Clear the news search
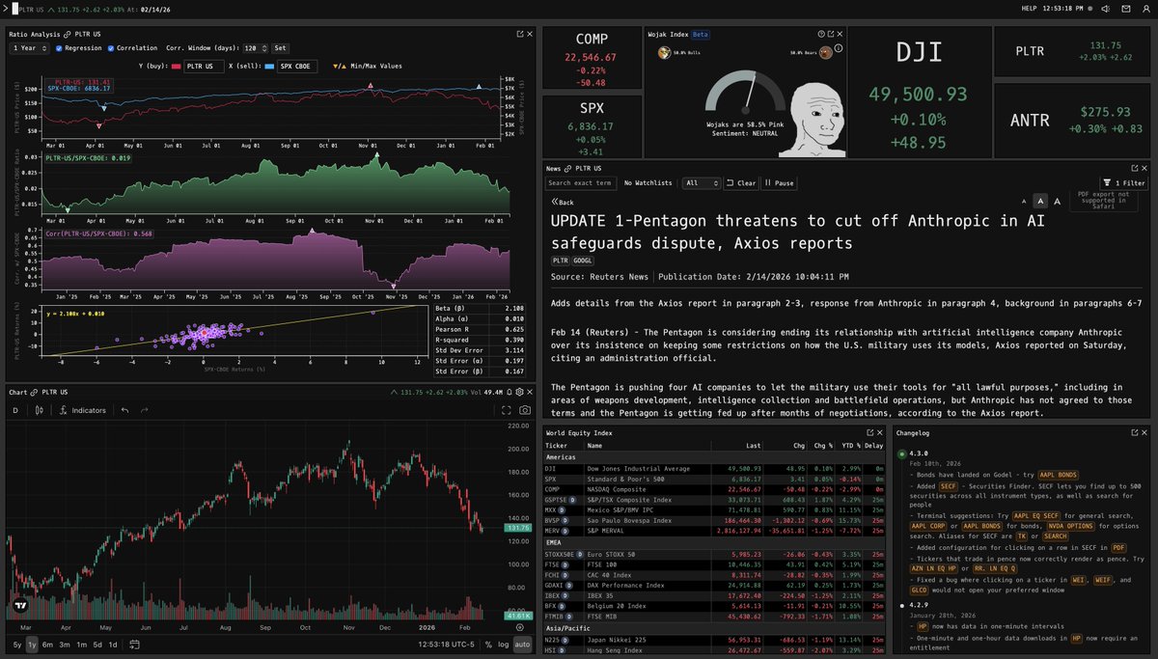This screenshot has height=659, width=1158. 740,182
